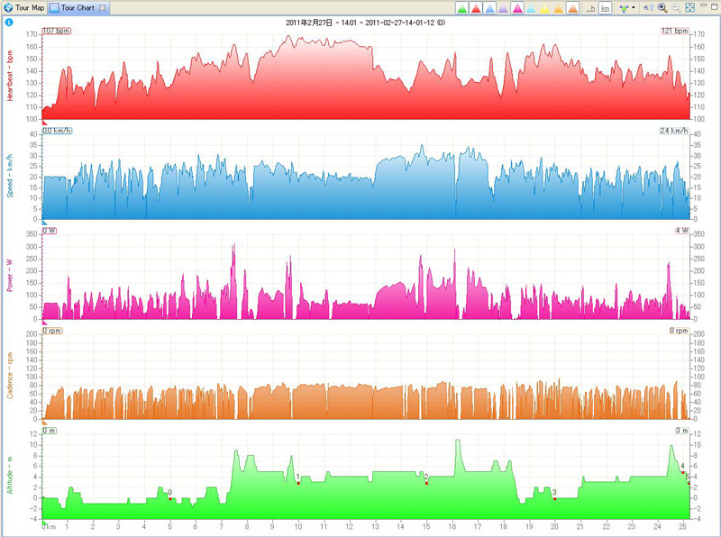Zoom out of the tour chart
The height and width of the screenshot is (537, 721).
(676, 7)
